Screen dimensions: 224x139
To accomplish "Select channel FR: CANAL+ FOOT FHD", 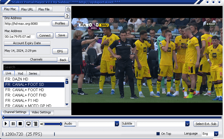I will coord(34,95).
